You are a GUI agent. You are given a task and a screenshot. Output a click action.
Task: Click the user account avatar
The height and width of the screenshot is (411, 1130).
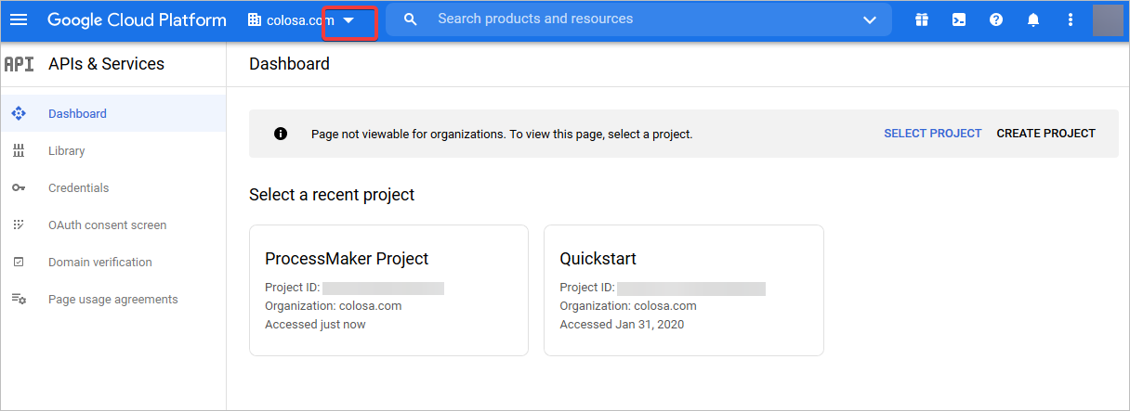(x=1108, y=19)
